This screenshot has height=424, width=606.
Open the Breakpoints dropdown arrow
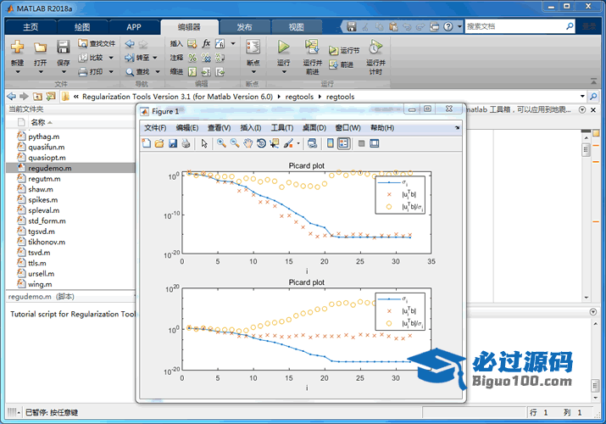[x=253, y=72]
